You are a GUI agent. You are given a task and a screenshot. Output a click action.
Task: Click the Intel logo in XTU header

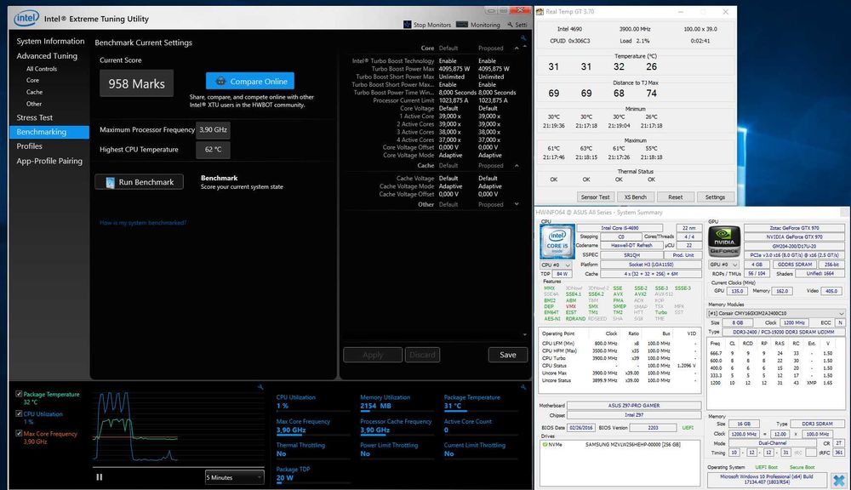pos(26,19)
